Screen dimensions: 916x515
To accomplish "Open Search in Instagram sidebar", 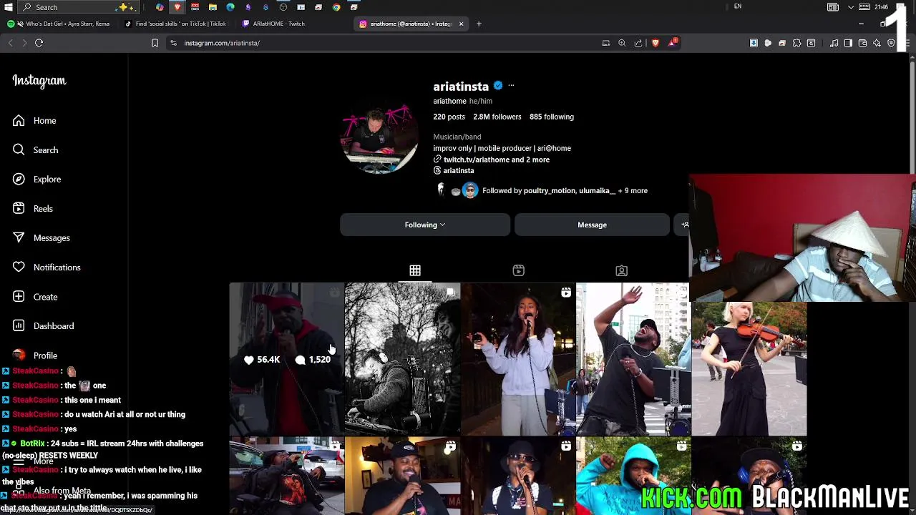I will tap(35, 149).
